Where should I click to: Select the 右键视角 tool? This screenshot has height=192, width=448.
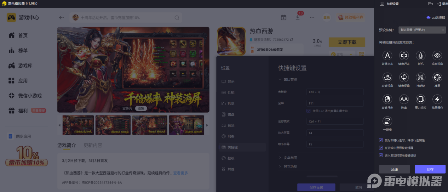(387, 77)
